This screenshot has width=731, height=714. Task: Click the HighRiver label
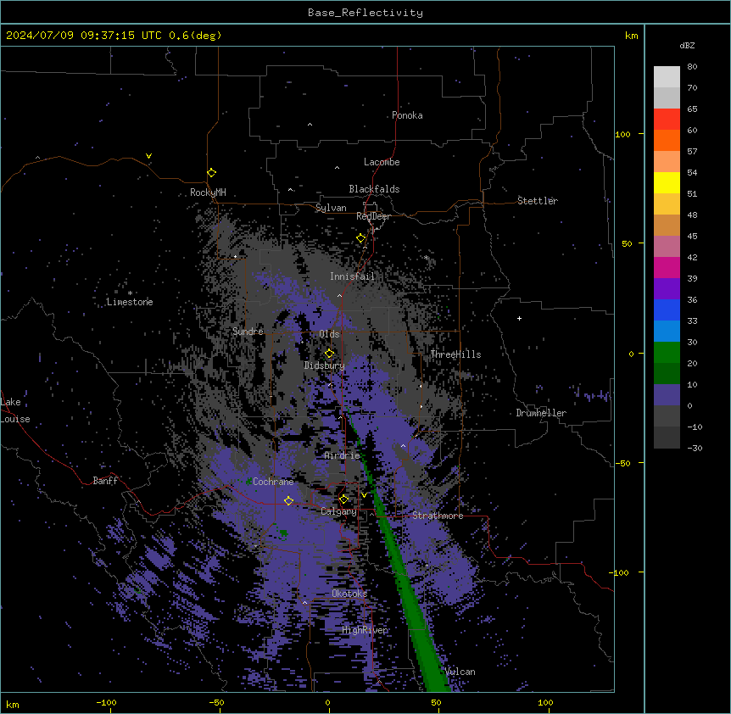click(365, 630)
